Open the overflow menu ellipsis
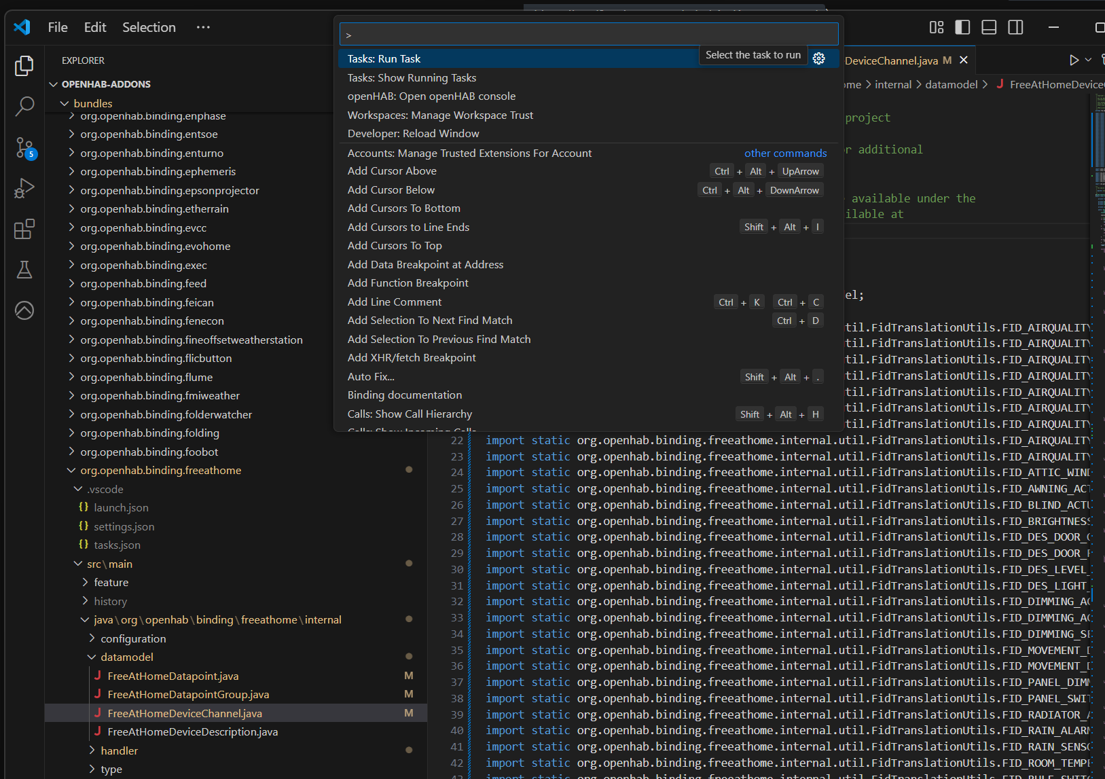 [x=203, y=27]
